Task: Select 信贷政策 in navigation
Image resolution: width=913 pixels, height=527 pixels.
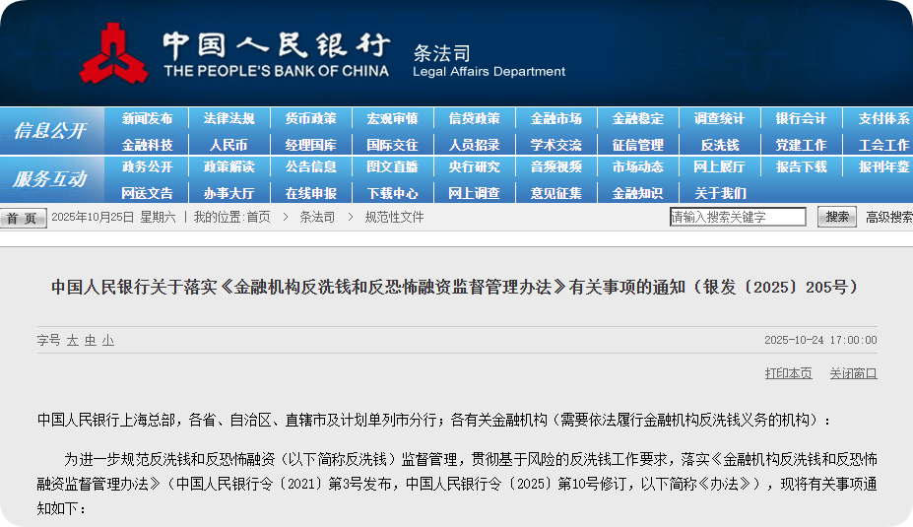Action: click(474, 118)
